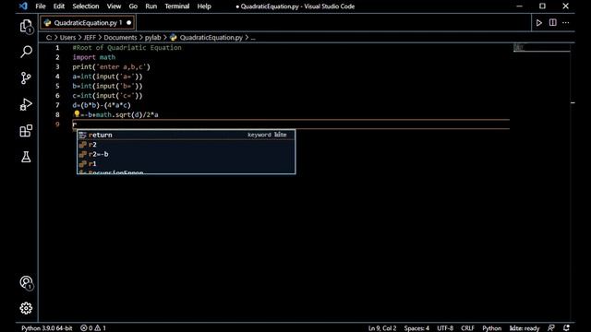Open the Selection menu
The image size is (591, 332).
[x=86, y=6]
